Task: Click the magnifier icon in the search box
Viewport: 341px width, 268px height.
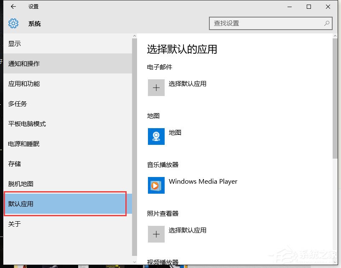Action: [x=327, y=23]
